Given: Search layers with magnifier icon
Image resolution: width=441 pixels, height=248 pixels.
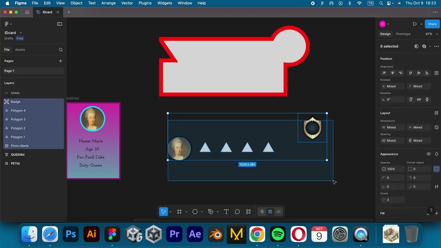Looking at the screenshot, I should coord(61,50).
